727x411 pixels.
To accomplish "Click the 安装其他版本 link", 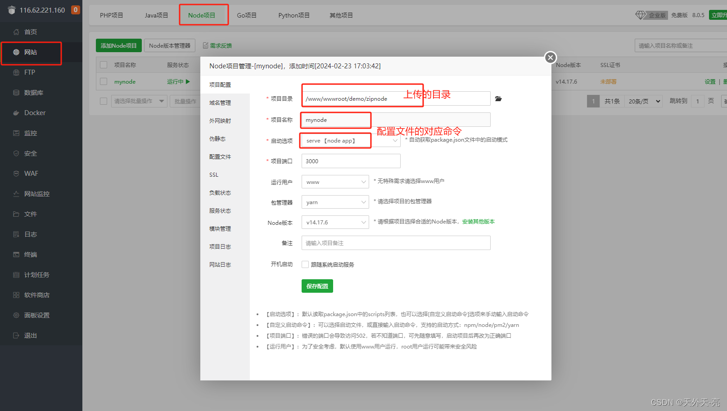I will pos(478,222).
